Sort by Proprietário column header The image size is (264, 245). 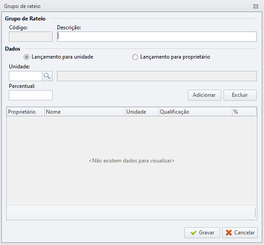coord(26,112)
